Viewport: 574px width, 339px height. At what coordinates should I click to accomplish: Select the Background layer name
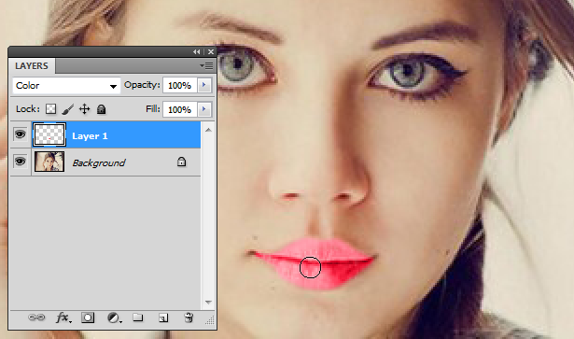tap(99, 162)
